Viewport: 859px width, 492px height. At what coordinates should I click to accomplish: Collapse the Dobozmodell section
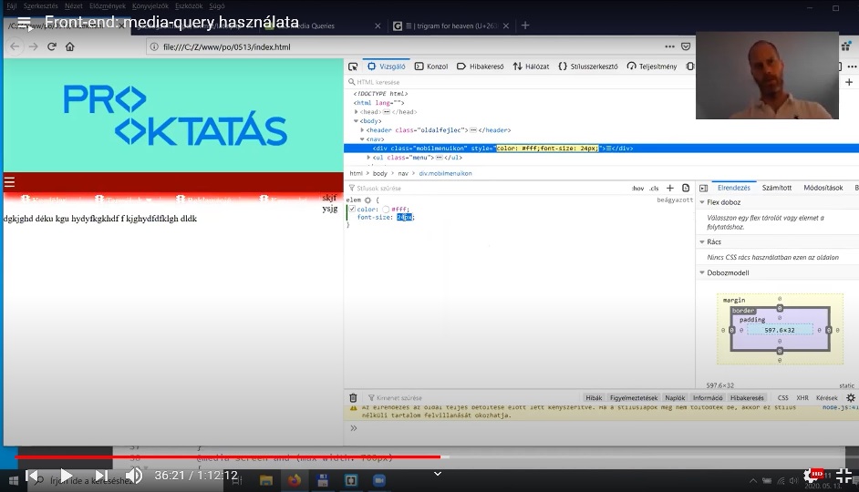coord(702,272)
